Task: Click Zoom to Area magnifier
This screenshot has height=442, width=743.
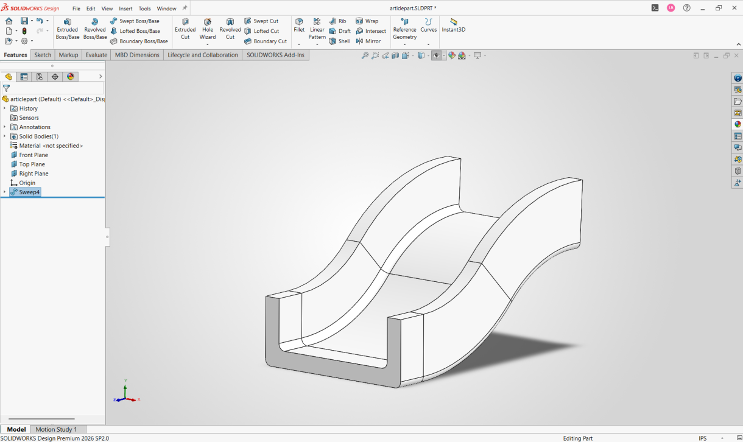Action: pos(375,55)
